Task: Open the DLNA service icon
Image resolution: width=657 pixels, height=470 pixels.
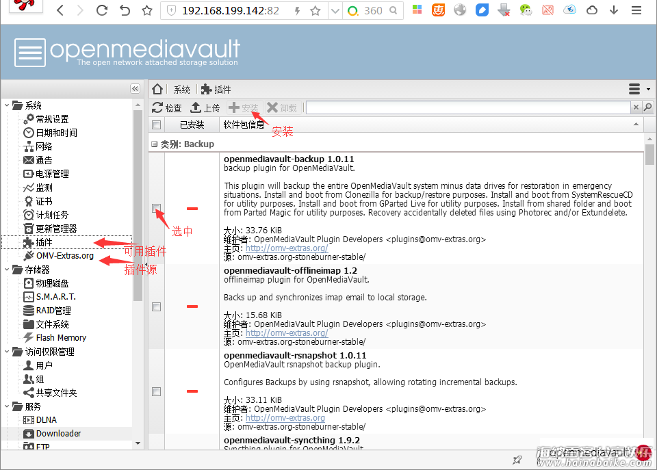Action: 29,420
